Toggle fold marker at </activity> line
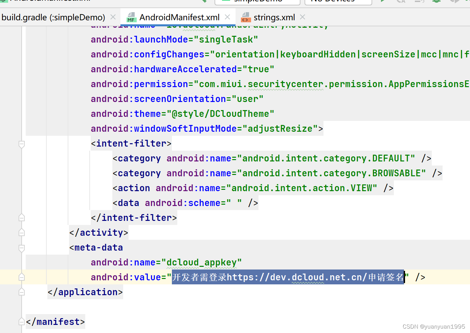This screenshot has height=333, width=470. (x=22, y=232)
